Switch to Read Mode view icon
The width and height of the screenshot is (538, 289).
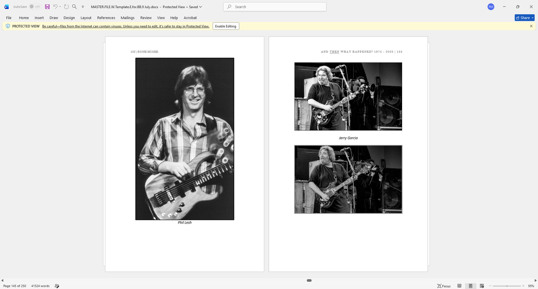(459, 286)
